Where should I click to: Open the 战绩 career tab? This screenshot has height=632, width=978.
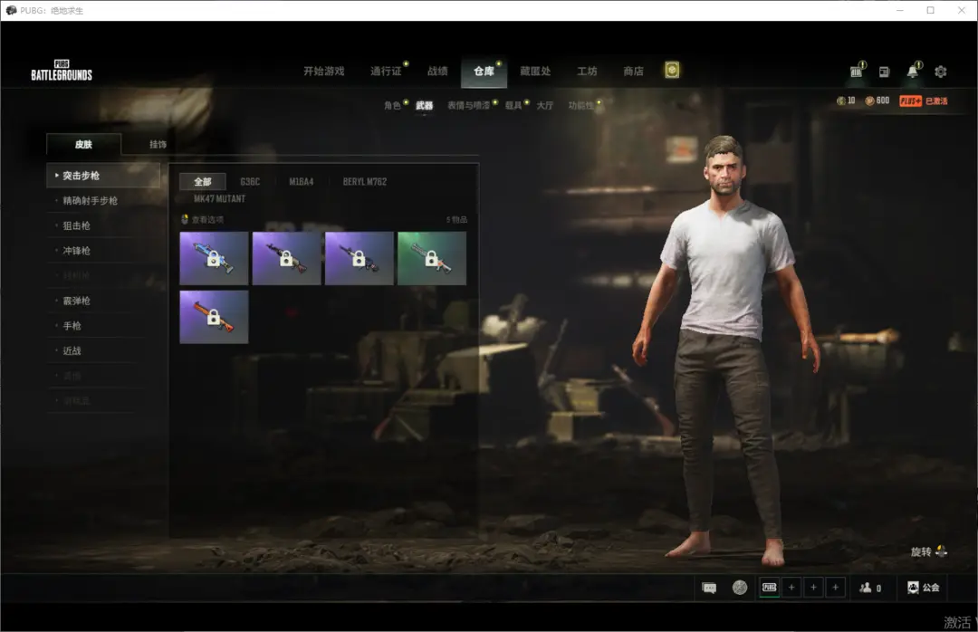[x=437, y=72]
